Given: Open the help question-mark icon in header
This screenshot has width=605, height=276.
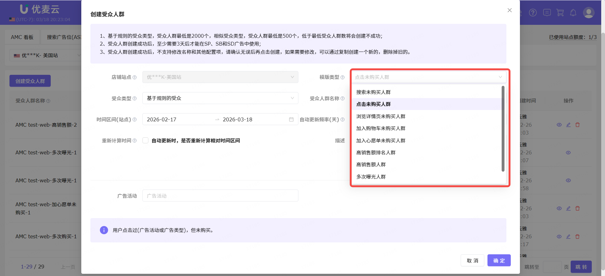Looking at the screenshot, I should coord(533,13).
